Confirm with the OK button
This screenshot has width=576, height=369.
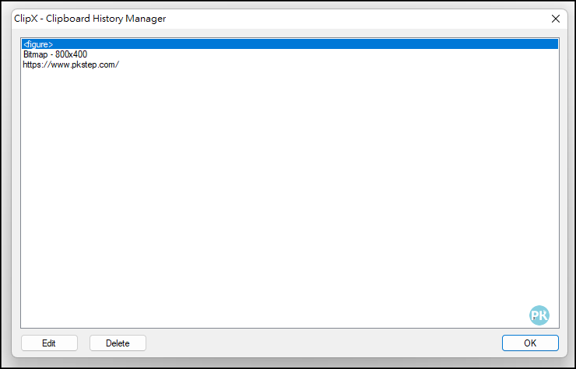click(530, 343)
